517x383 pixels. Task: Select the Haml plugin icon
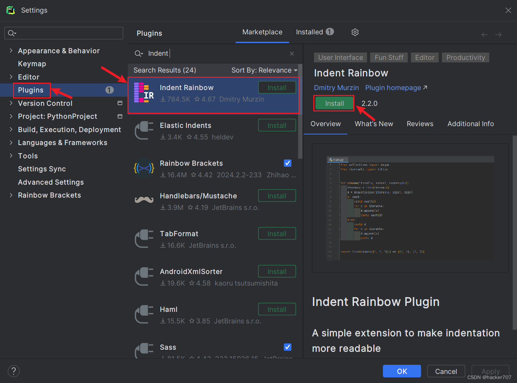tap(144, 314)
